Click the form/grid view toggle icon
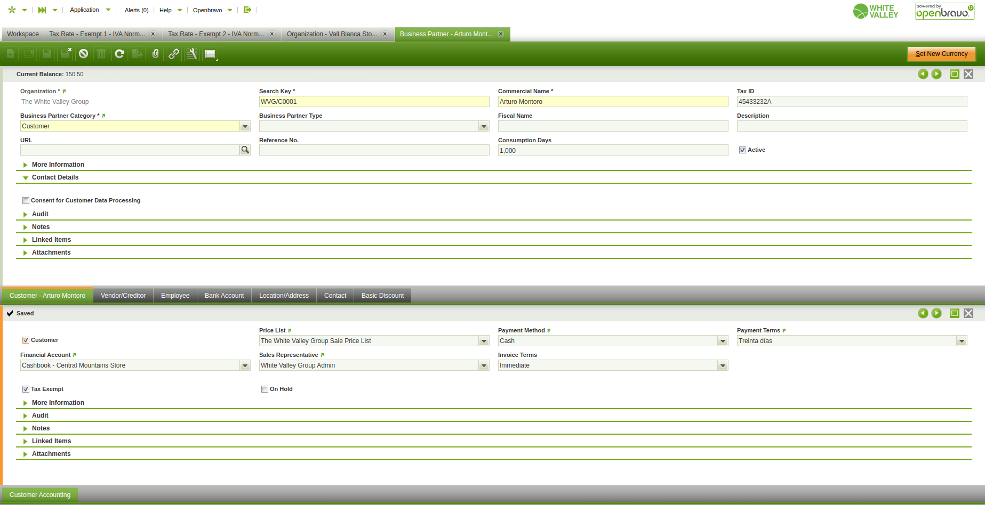This screenshot has height=505, width=985. click(210, 54)
